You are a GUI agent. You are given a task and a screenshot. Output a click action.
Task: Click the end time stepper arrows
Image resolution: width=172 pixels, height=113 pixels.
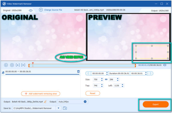tap(146, 73)
